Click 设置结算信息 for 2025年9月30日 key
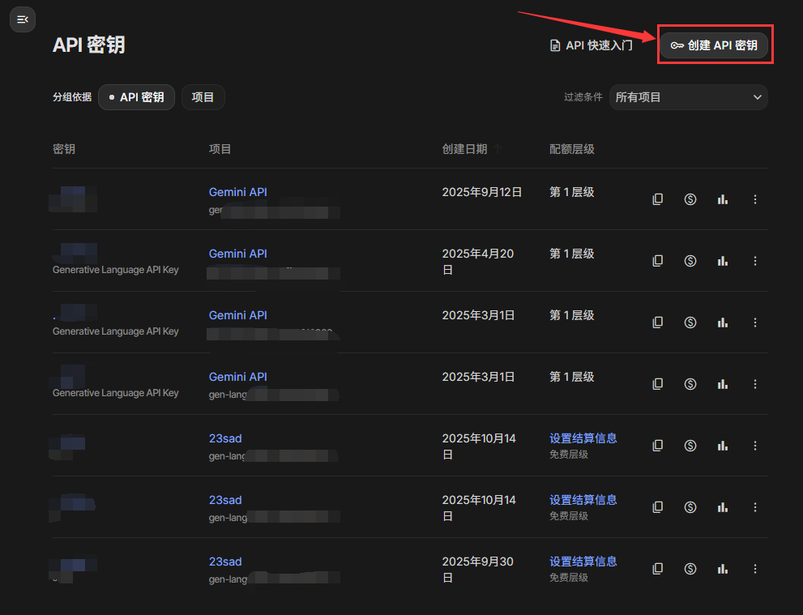The height and width of the screenshot is (615, 803). [x=583, y=562]
